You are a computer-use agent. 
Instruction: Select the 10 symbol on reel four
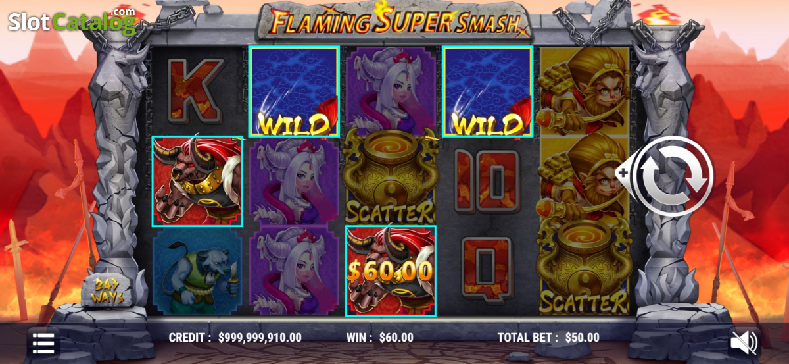487,180
